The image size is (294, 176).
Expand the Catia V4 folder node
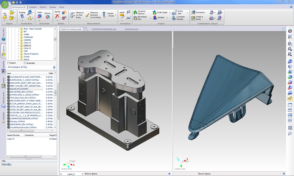18,43
